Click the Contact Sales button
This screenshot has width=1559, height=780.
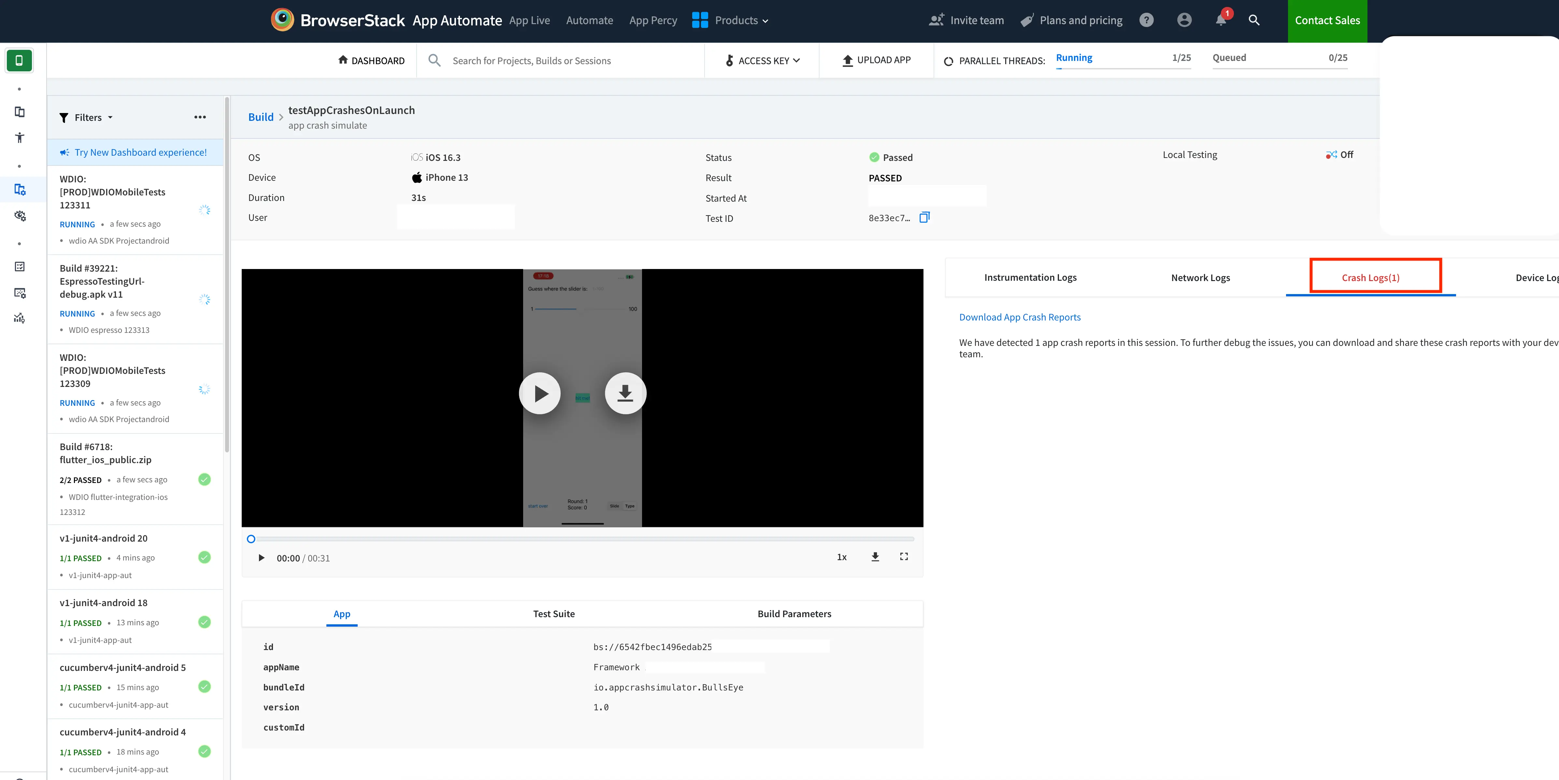click(1327, 21)
